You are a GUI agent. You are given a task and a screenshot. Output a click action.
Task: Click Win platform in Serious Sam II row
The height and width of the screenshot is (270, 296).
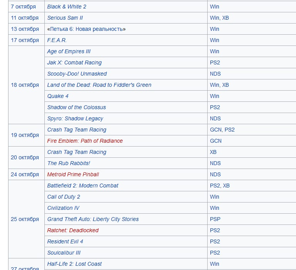(x=215, y=18)
